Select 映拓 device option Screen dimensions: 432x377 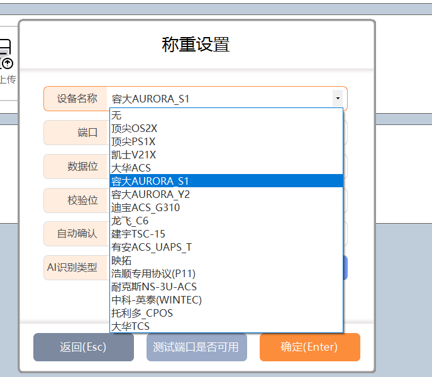[226, 260]
